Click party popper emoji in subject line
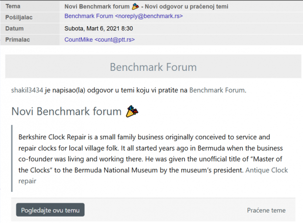The height and width of the screenshot is (223, 303). coord(135,6)
